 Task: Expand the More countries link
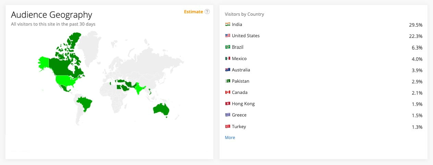[230, 137]
